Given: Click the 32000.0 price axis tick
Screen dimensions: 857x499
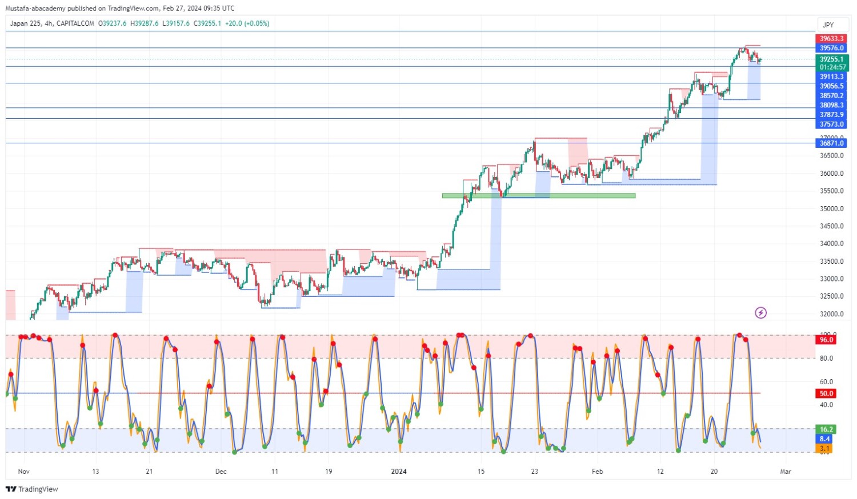Looking at the screenshot, I should pos(831,314).
